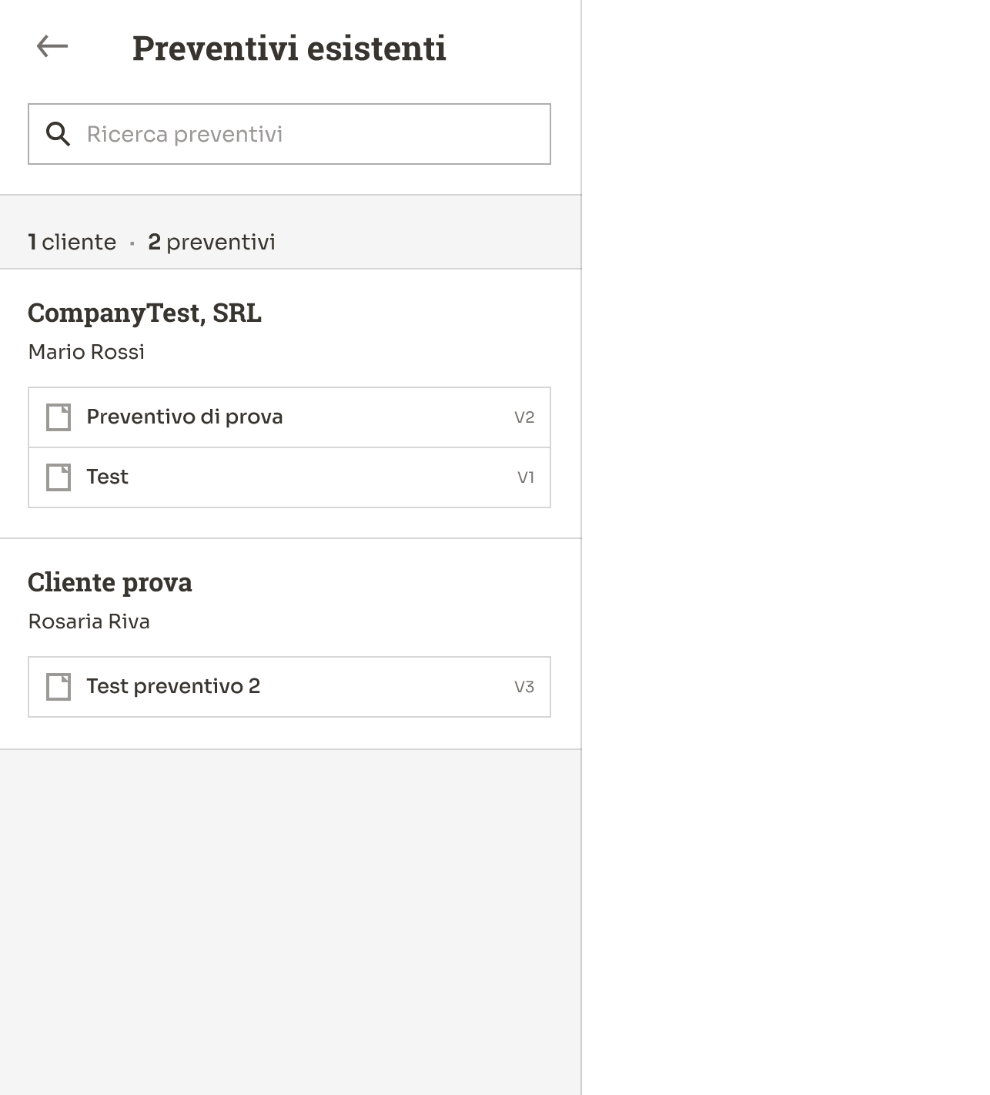
Task: Click the magnifying glass search icon
Action: 58,134
